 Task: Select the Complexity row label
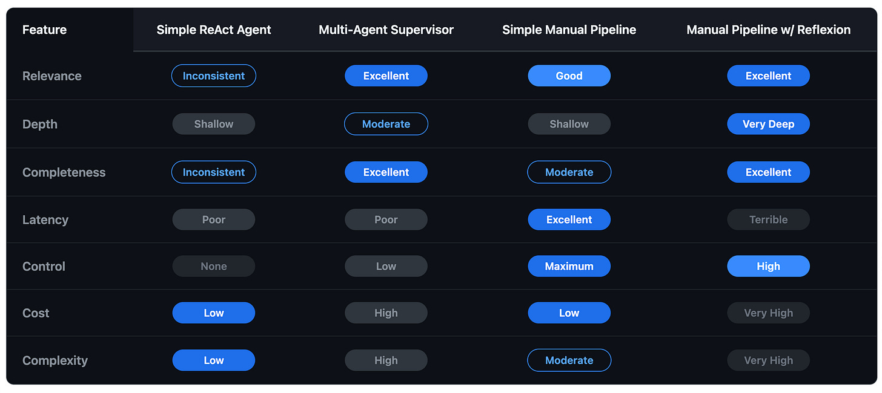coord(55,360)
